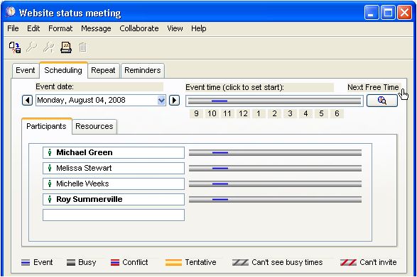Open the Collaborate menu
Screen dimensions: 417x277
(139, 28)
